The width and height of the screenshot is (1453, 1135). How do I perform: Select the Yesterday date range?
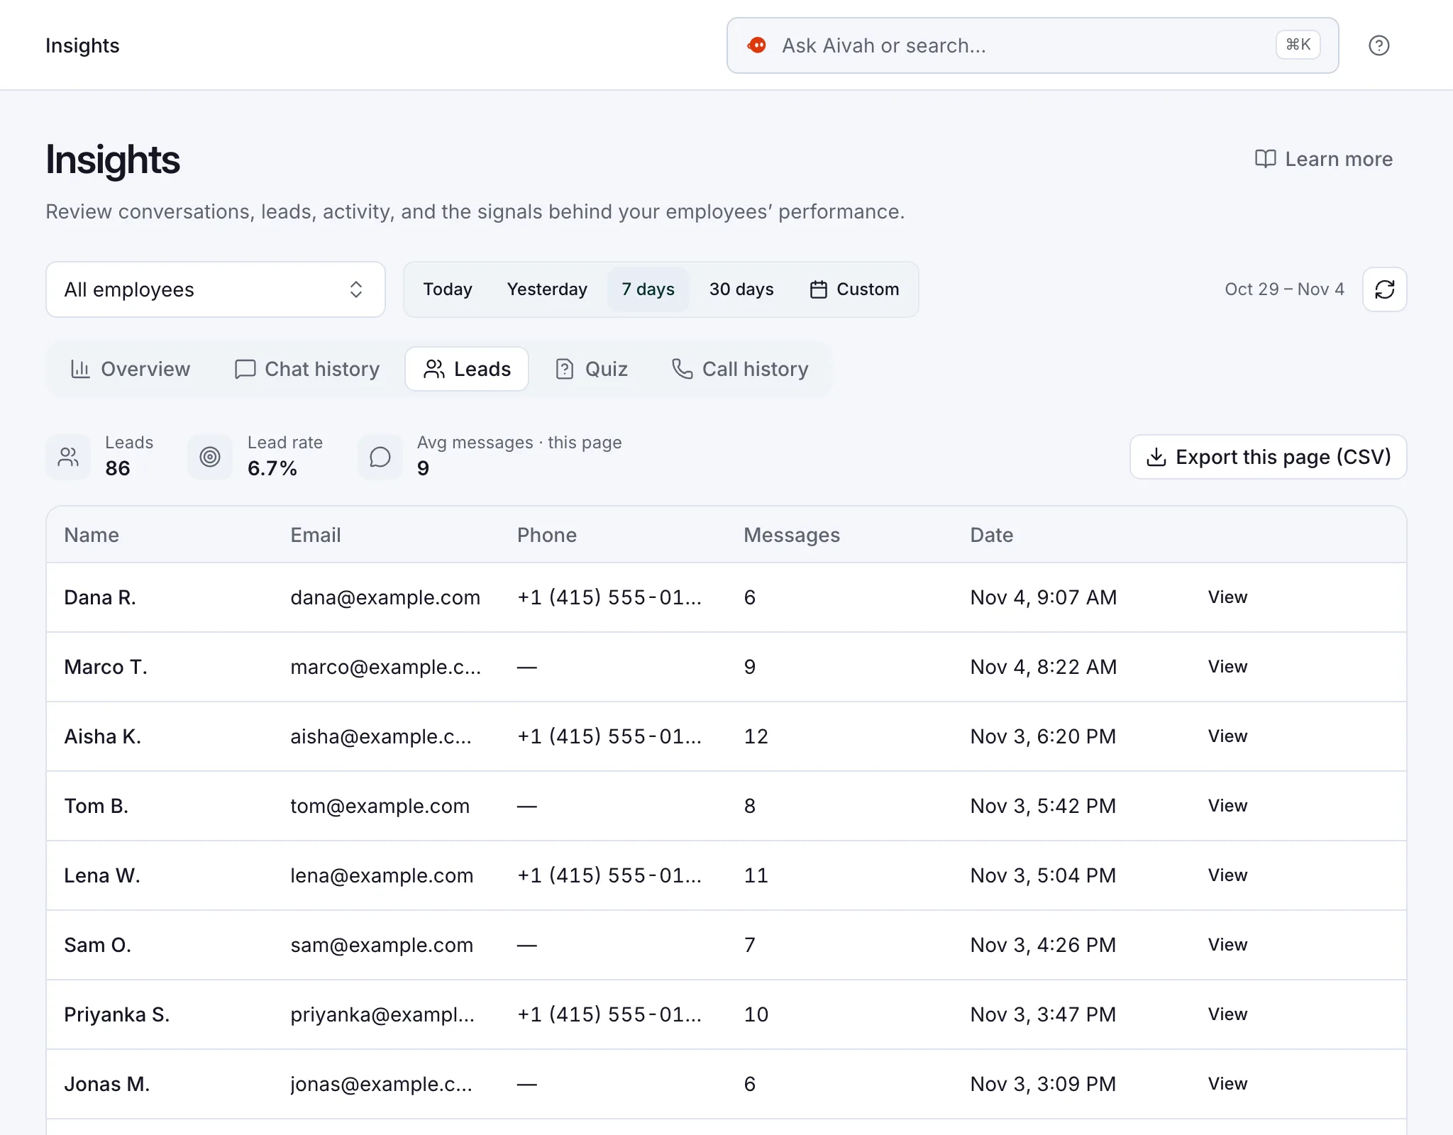pyautogui.click(x=547, y=289)
